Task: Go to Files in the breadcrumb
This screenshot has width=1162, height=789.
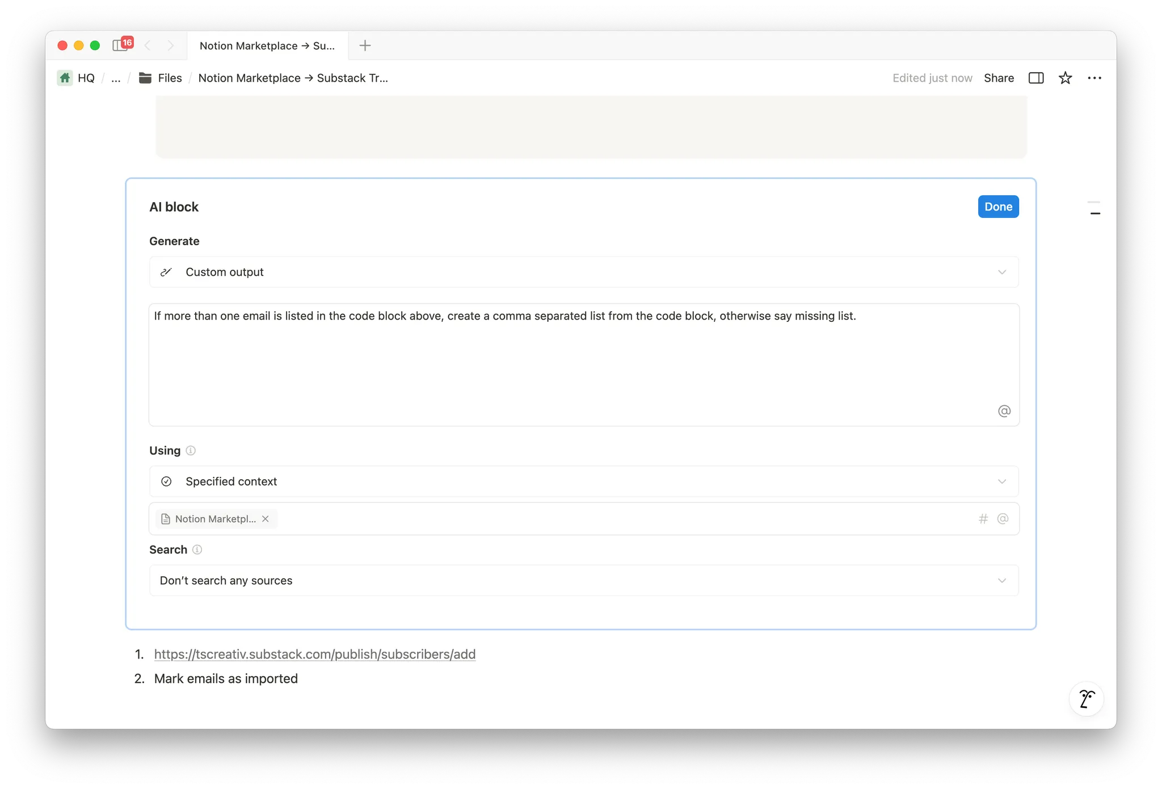Action: point(169,78)
